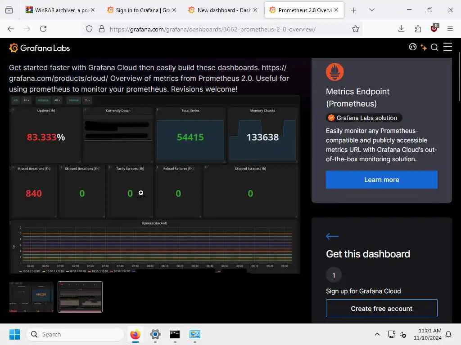
Task: Show hidden system tray icons
Action: 377,334
